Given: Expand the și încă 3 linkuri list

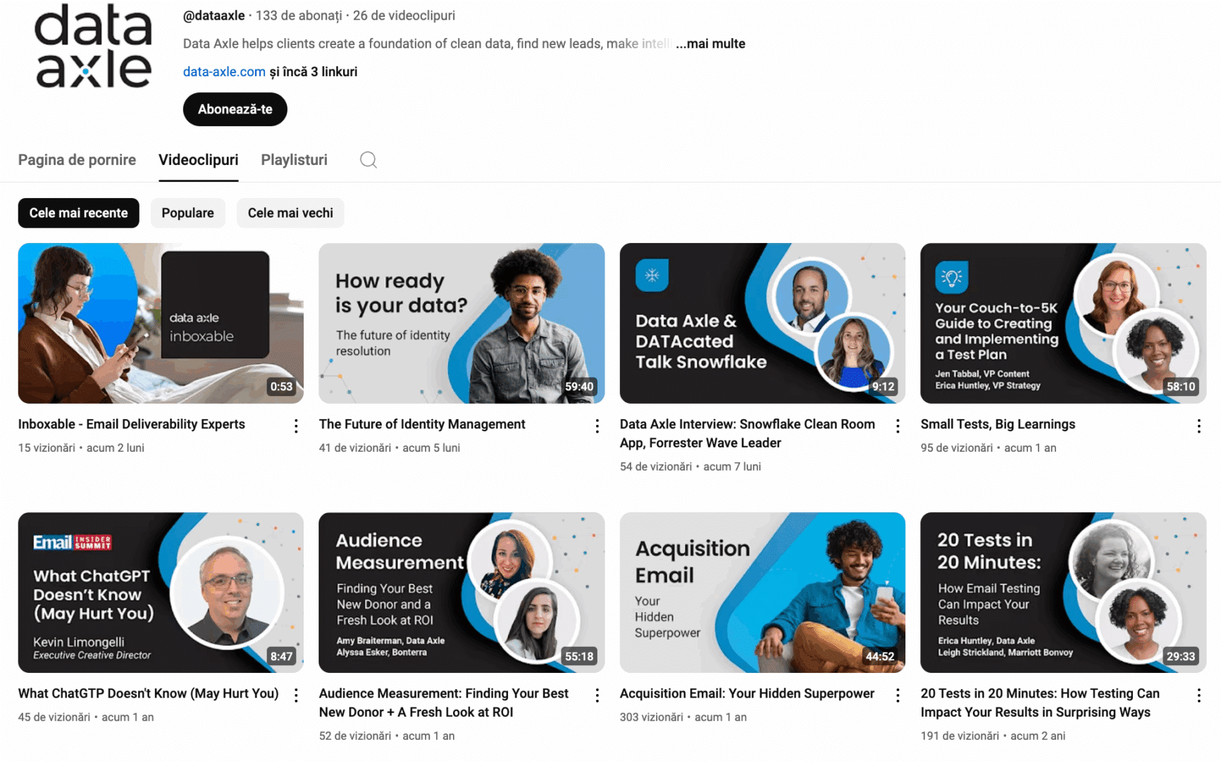Looking at the screenshot, I should 314,71.
